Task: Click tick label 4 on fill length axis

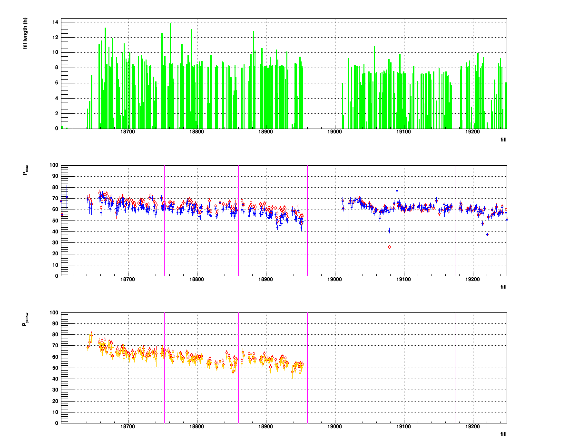Action: (x=57, y=98)
